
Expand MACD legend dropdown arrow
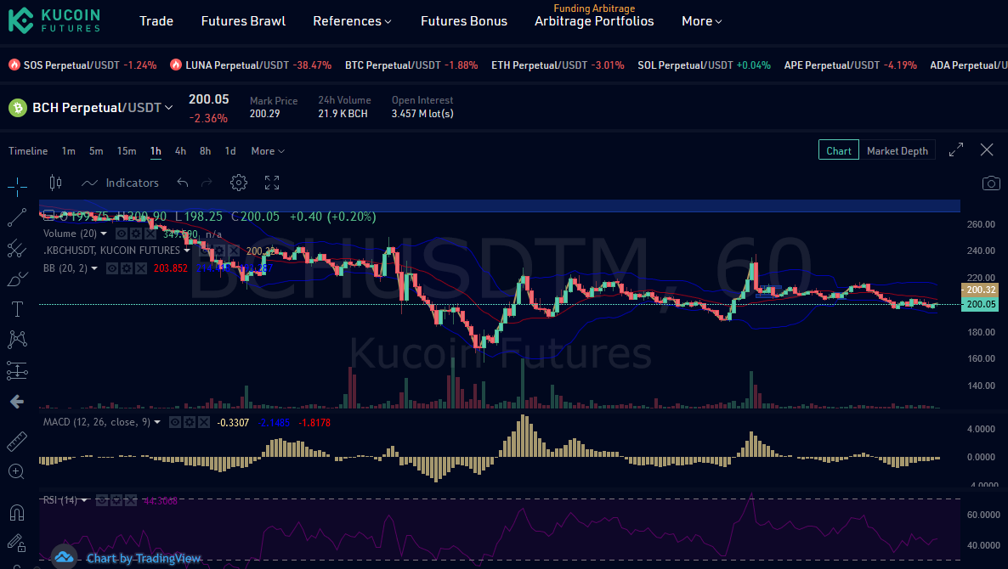click(x=157, y=423)
